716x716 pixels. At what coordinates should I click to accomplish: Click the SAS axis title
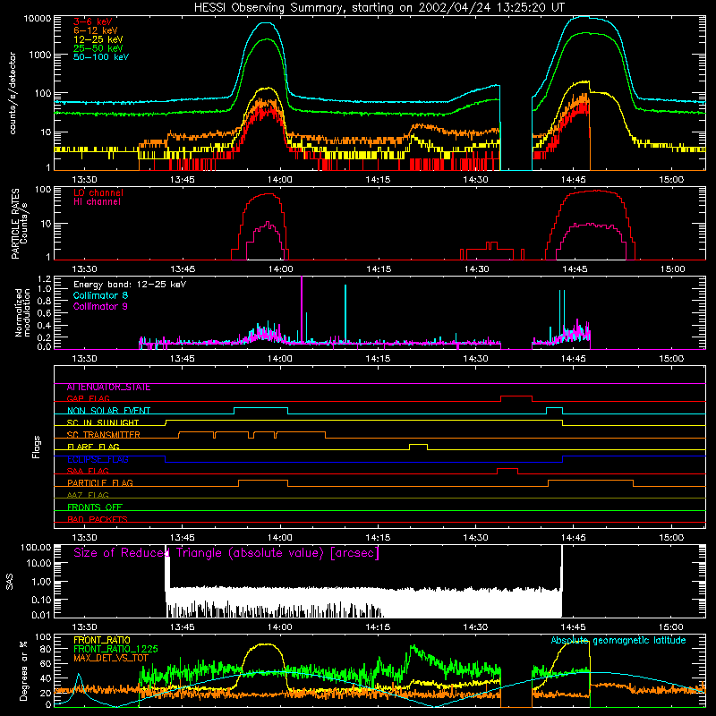pyautogui.click(x=9, y=582)
